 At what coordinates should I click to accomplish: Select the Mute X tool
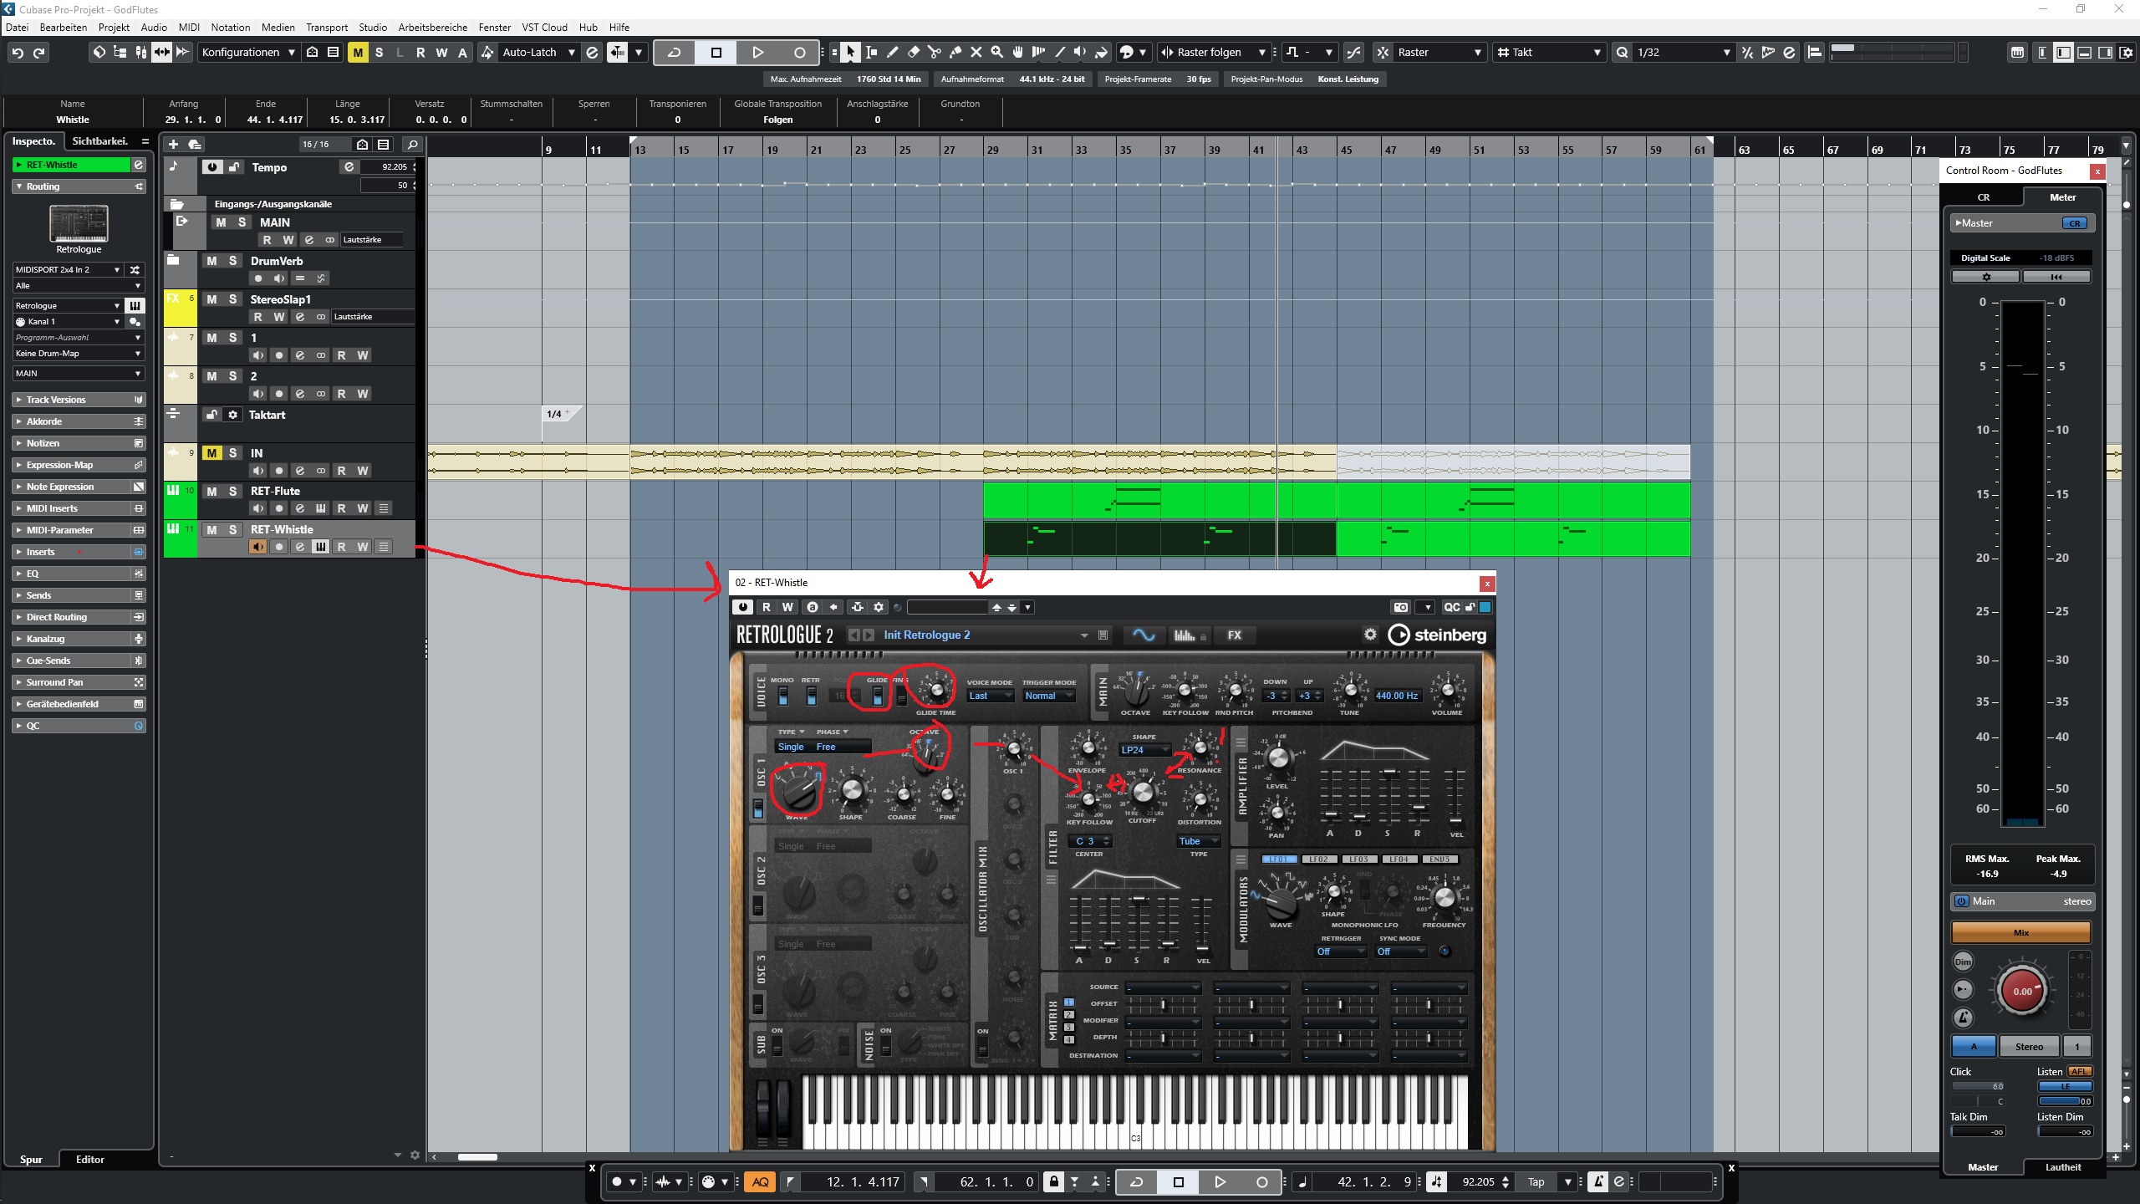click(976, 52)
